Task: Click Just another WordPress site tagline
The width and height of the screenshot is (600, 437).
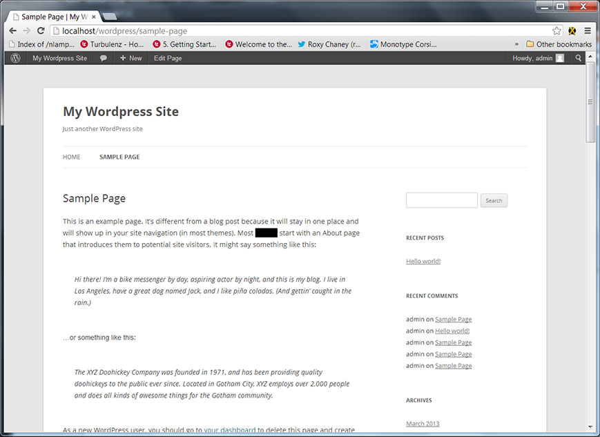Action: pyautogui.click(x=103, y=129)
